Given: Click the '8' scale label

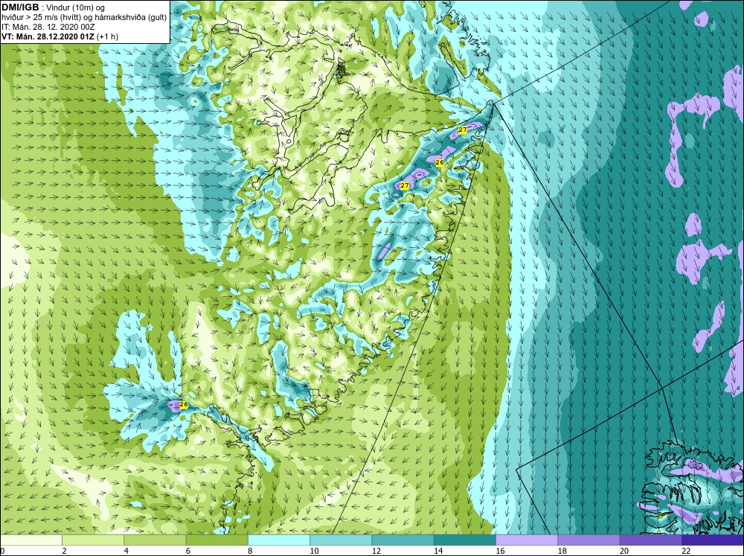Looking at the screenshot, I should (x=251, y=551).
